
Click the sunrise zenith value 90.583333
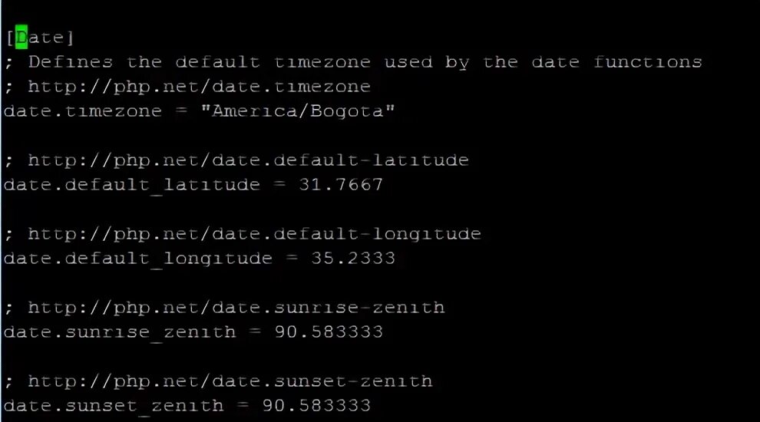(x=329, y=332)
